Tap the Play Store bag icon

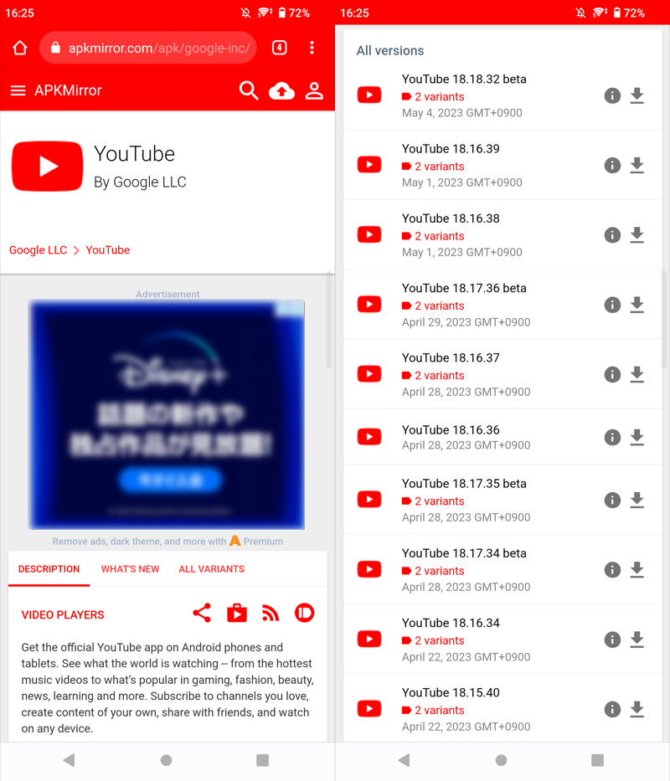pos(237,613)
